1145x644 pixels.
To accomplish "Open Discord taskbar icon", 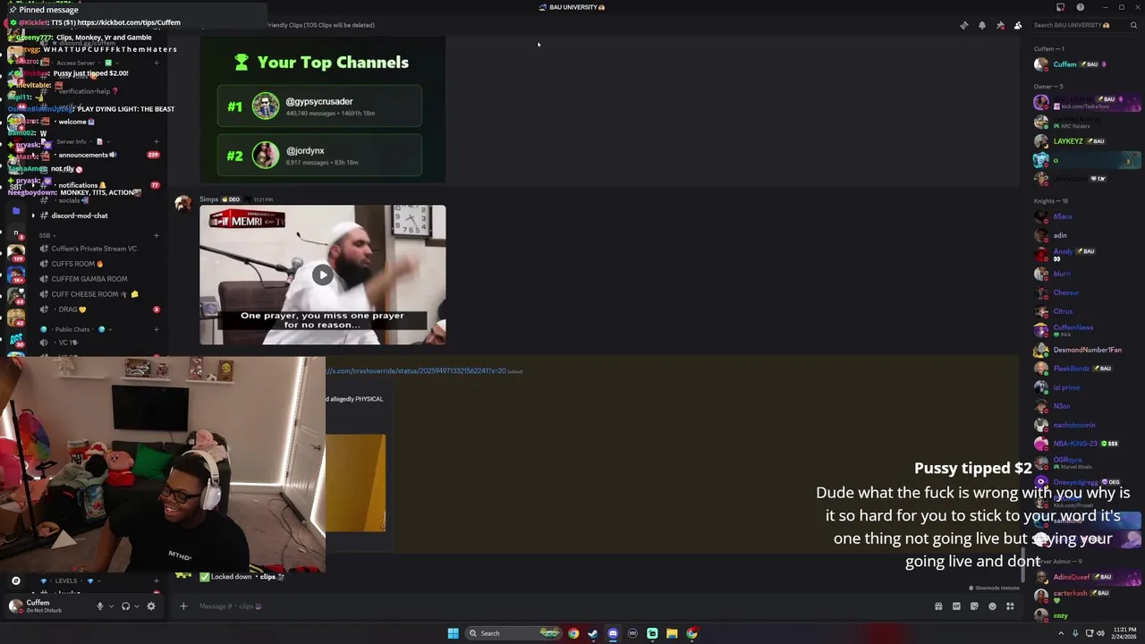I will pos(613,633).
